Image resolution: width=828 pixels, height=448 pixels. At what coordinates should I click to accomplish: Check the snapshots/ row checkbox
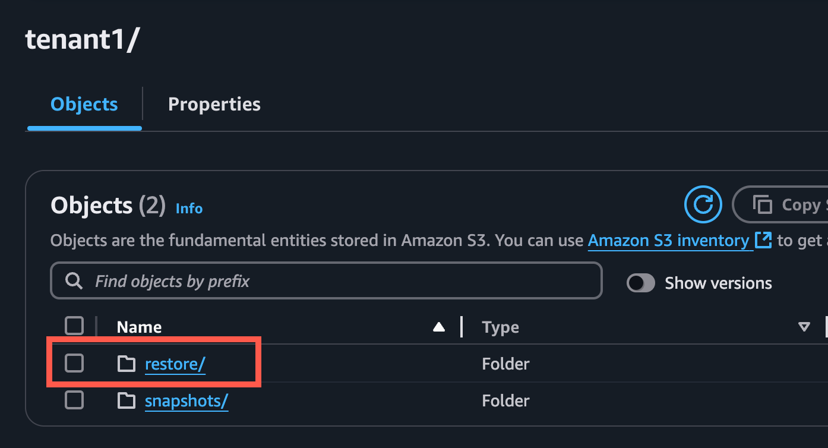[x=74, y=400]
